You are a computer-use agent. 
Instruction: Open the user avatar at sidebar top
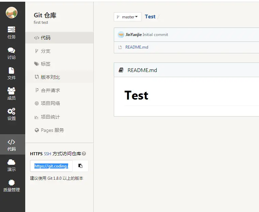pyautogui.click(x=11, y=13)
